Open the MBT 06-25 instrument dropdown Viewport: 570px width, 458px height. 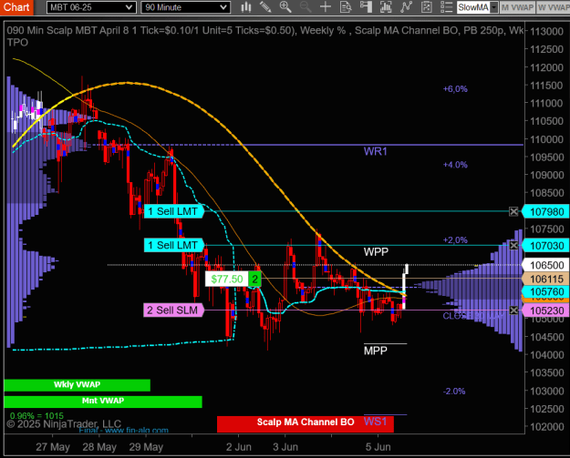pyautogui.click(x=91, y=7)
